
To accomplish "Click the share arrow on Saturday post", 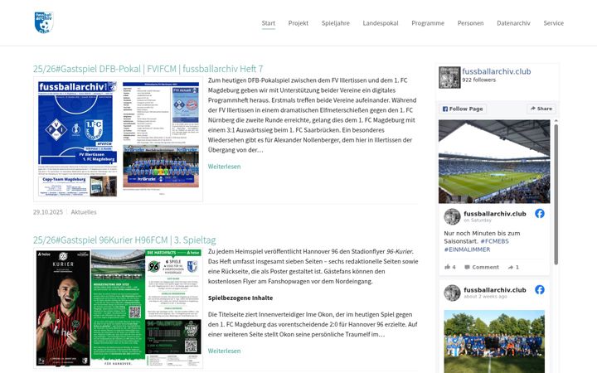I will (x=511, y=267).
